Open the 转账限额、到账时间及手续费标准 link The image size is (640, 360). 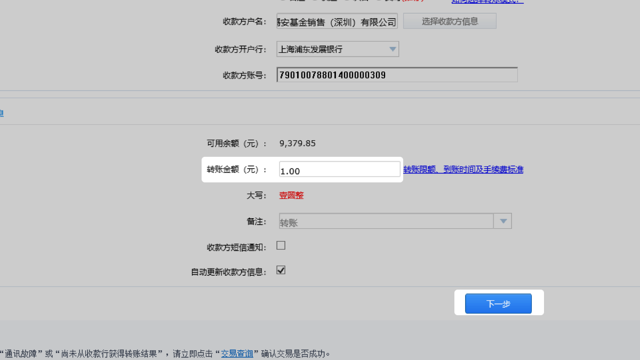pos(463,170)
